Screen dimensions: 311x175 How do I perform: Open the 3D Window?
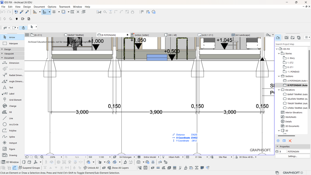(x=10, y=162)
